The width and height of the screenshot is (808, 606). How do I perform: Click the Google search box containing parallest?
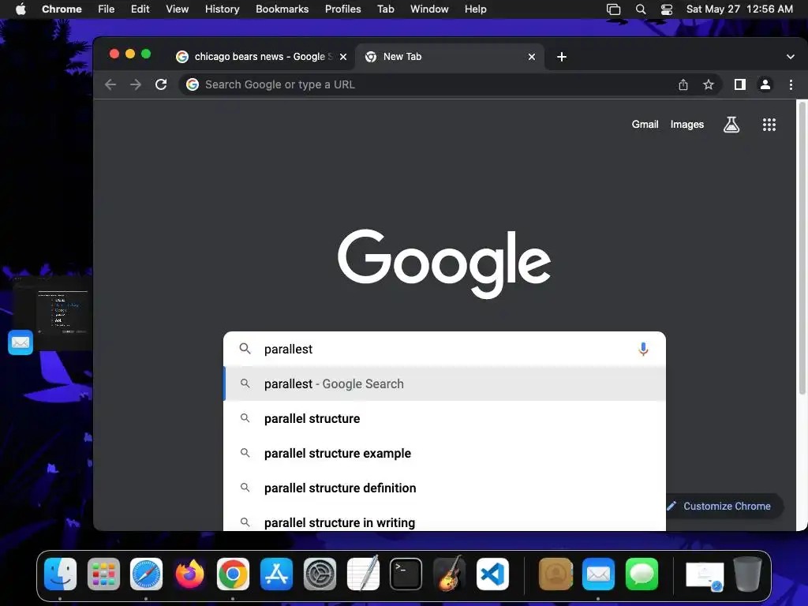[x=445, y=349]
